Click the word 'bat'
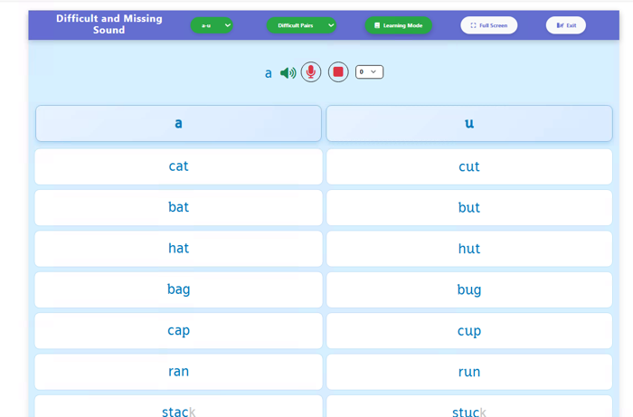This screenshot has width=633, height=417. (178, 207)
